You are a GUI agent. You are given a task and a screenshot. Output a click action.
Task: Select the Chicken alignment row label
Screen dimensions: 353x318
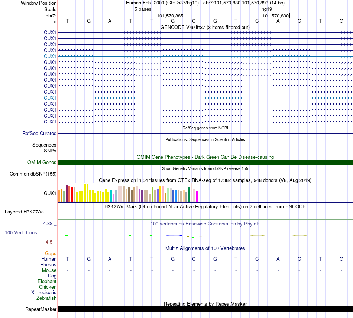[x=48, y=287]
